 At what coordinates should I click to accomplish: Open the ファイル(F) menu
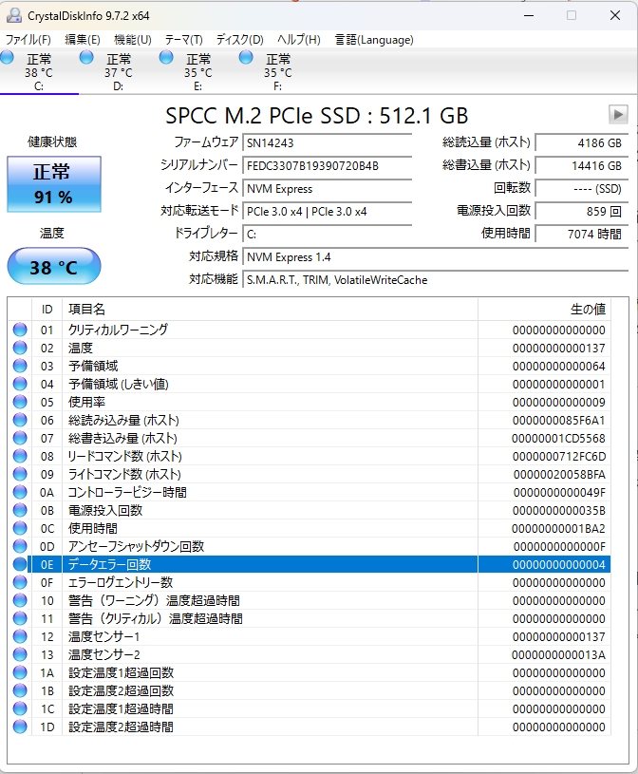[x=28, y=40]
